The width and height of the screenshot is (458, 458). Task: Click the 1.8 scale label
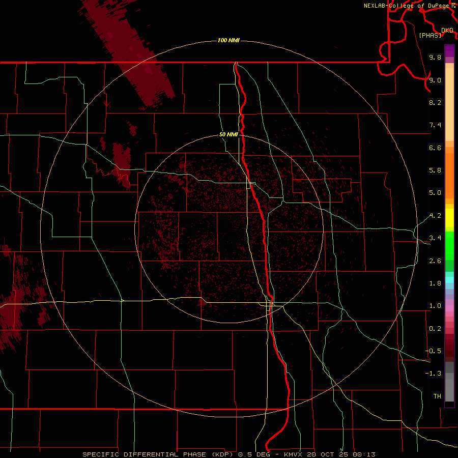click(x=435, y=283)
